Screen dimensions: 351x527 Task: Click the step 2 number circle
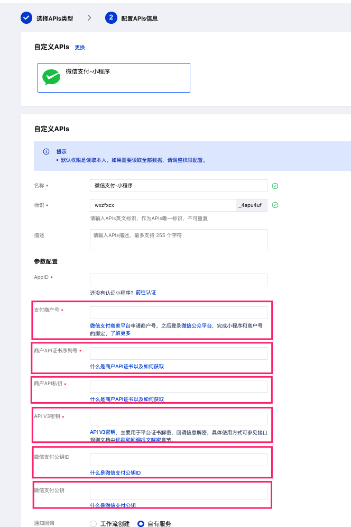[x=111, y=18]
